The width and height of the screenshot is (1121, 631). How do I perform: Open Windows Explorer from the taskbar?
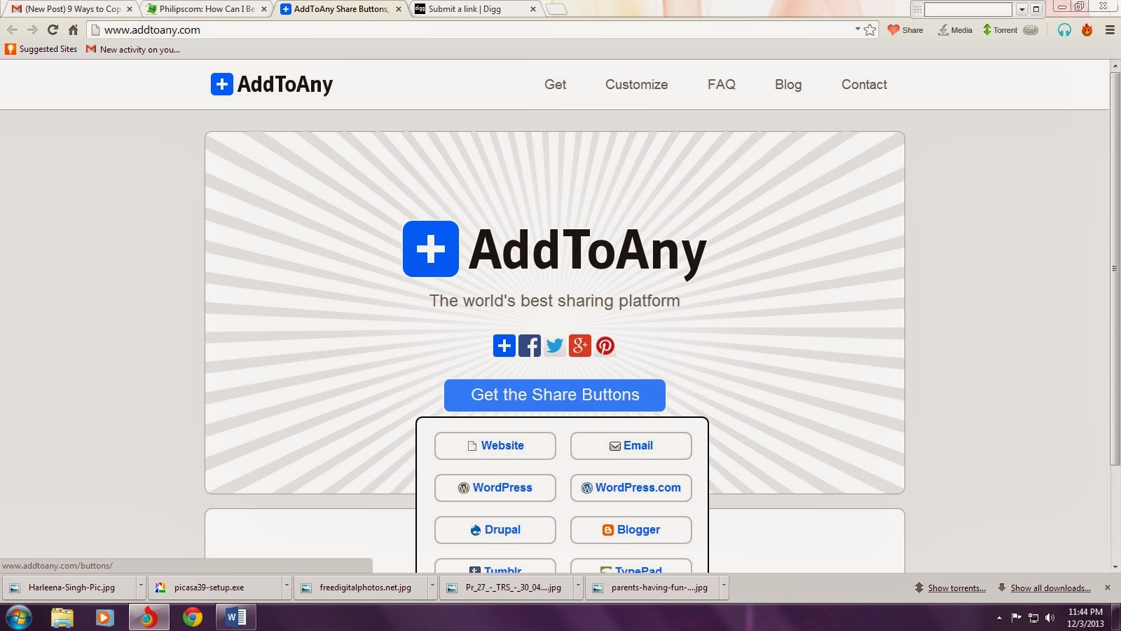tap(62, 618)
